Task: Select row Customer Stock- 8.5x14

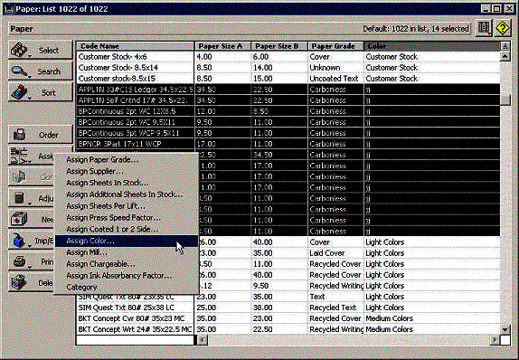Action: [288, 68]
